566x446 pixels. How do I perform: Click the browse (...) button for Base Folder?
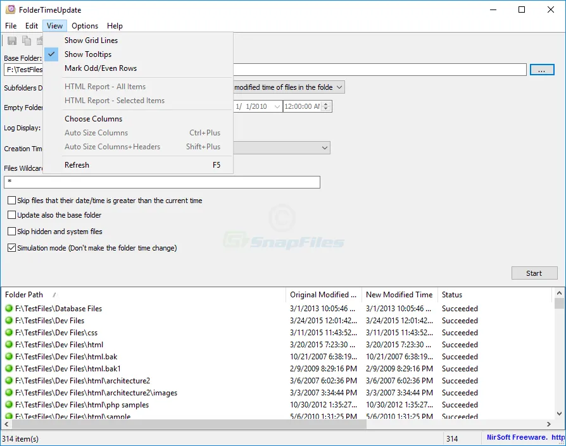click(x=542, y=70)
